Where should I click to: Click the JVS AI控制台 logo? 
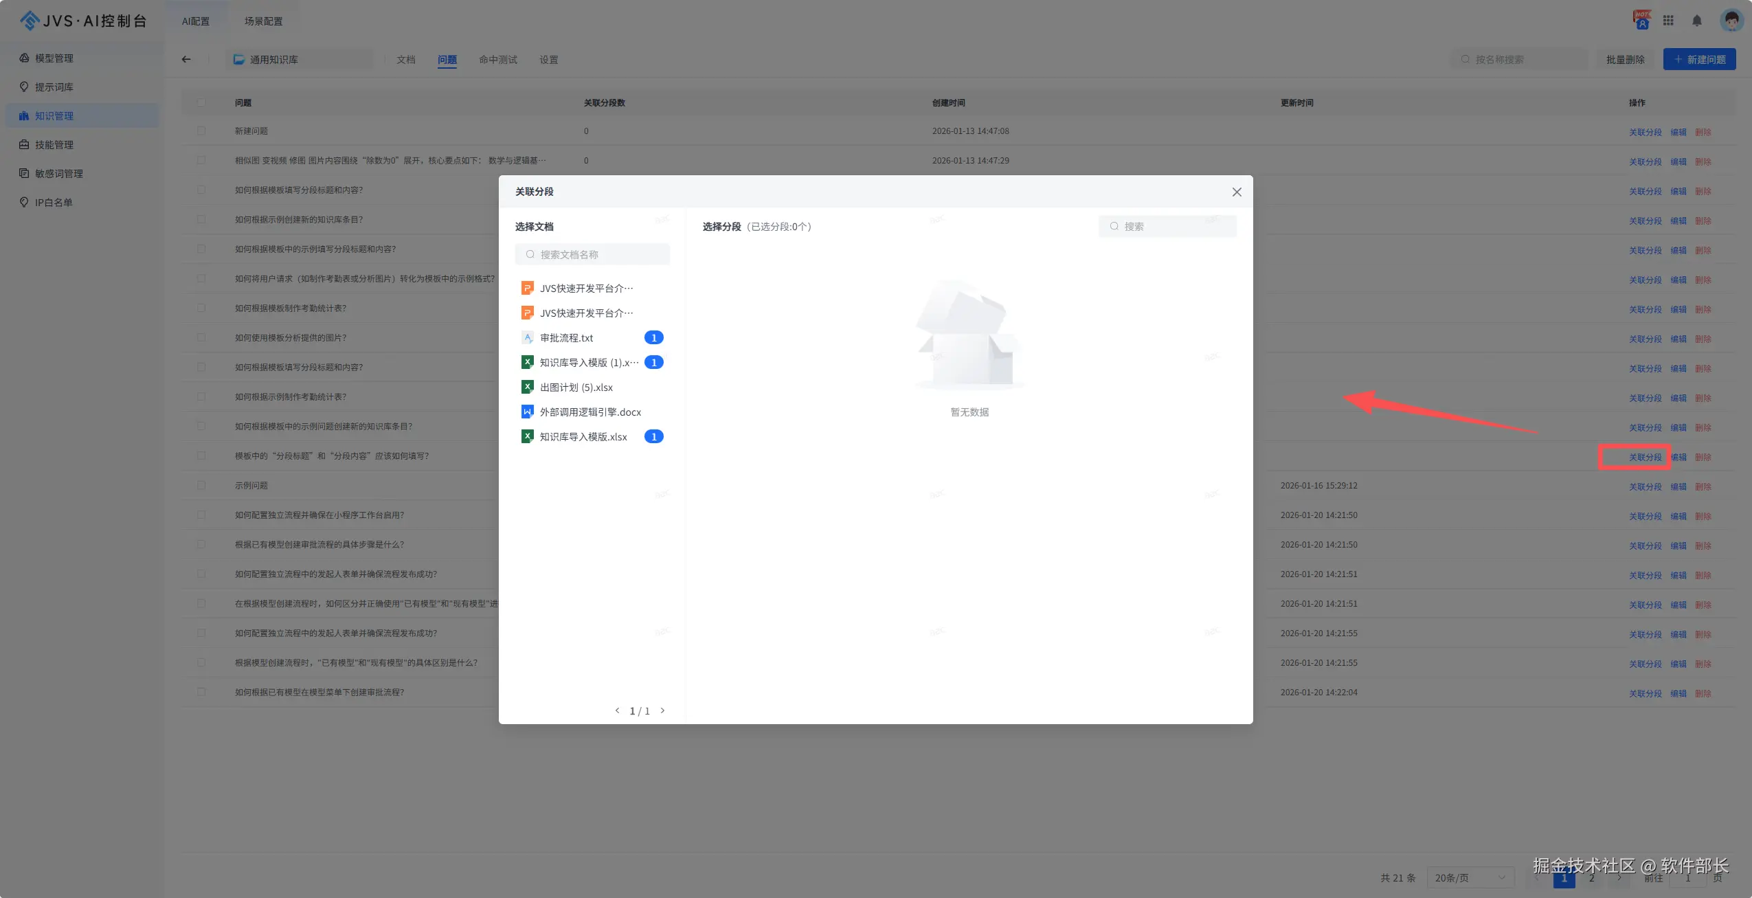click(x=82, y=21)
